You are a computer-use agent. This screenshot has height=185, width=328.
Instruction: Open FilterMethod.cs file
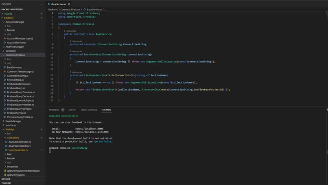[x=15, y=80]
